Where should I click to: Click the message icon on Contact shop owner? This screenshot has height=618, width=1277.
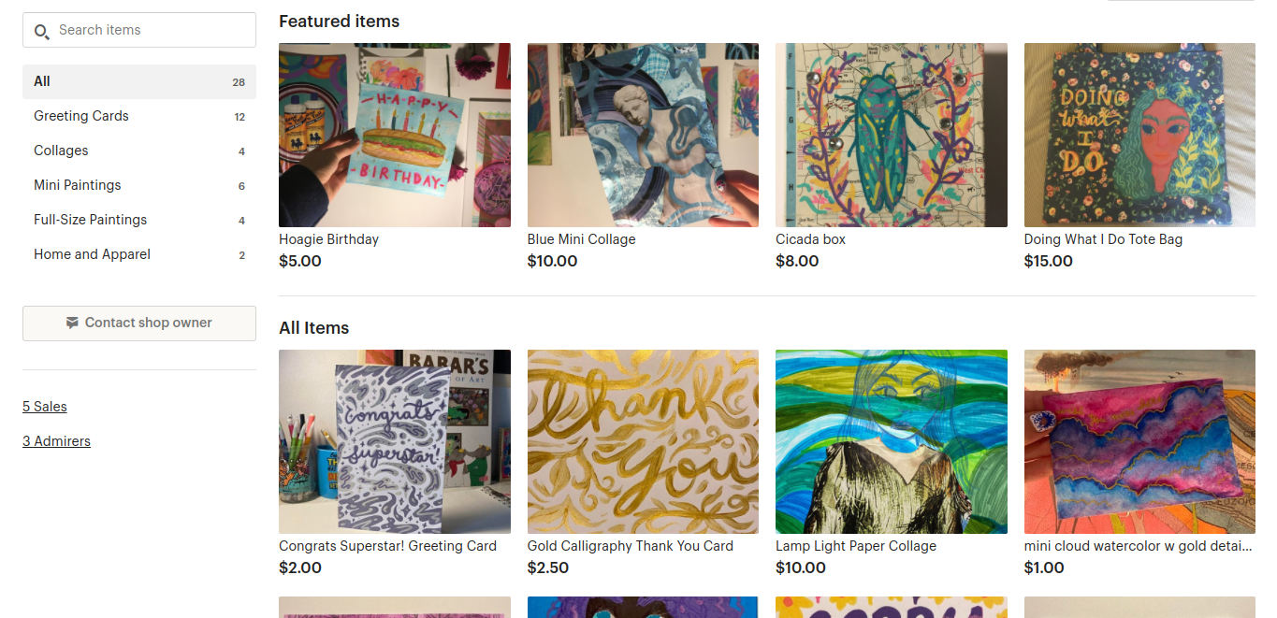72,323
